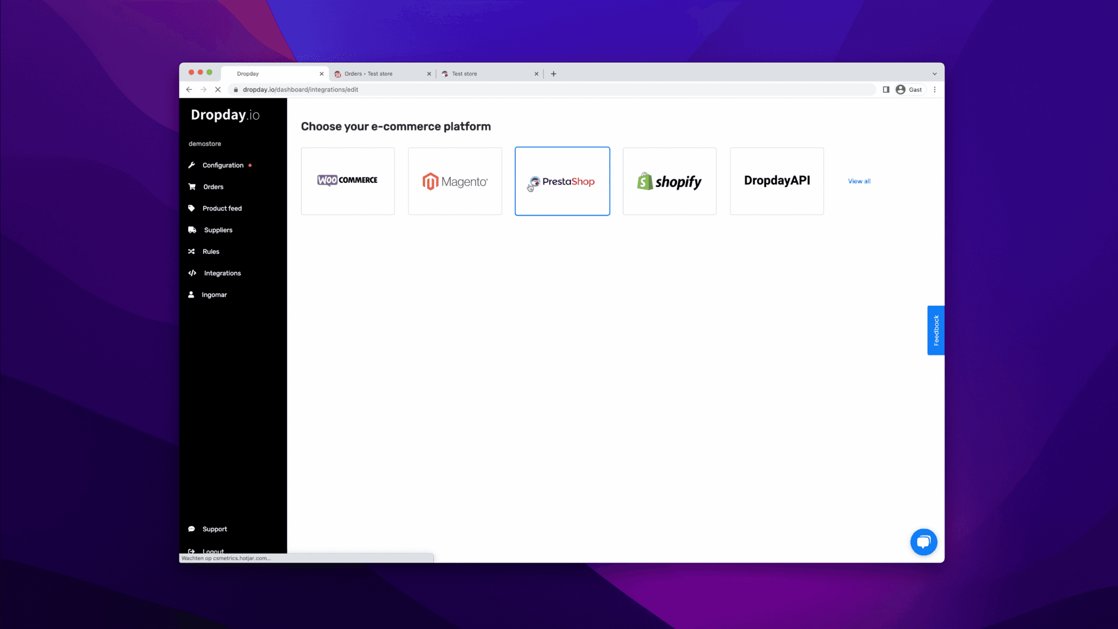Open the Gast profile button
Screen dimensions: 1118x629
tap(910, 90)
